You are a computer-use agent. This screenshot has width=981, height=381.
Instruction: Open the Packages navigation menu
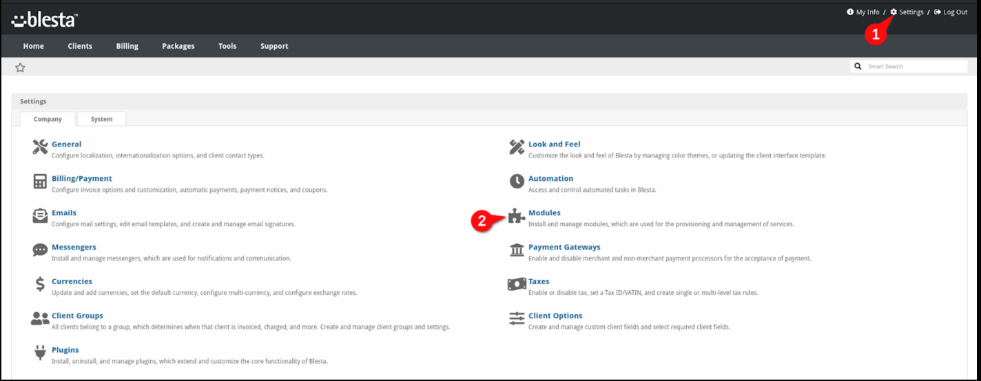point(178,46)
